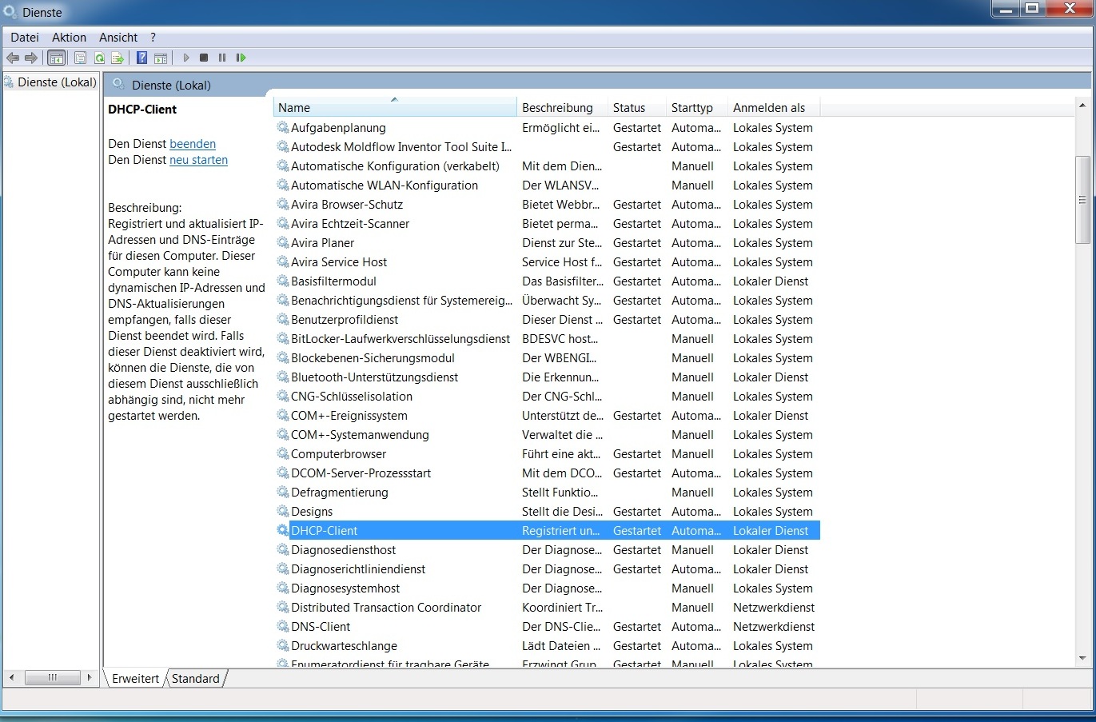Click the gear icon of Basisfiltermodul
Viewport: 1096px width, 722px height.
coord(283,281)
